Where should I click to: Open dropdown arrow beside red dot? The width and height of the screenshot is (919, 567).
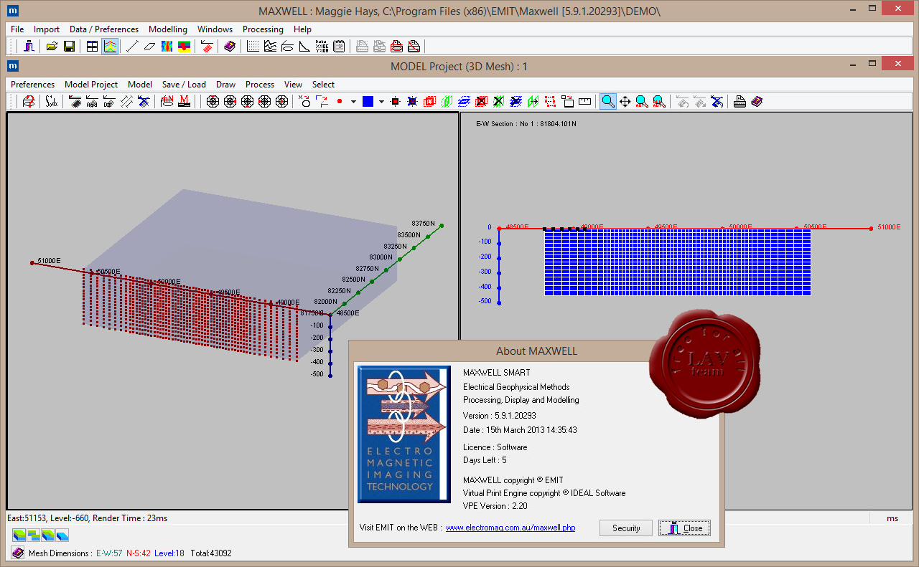click(353, 102)
